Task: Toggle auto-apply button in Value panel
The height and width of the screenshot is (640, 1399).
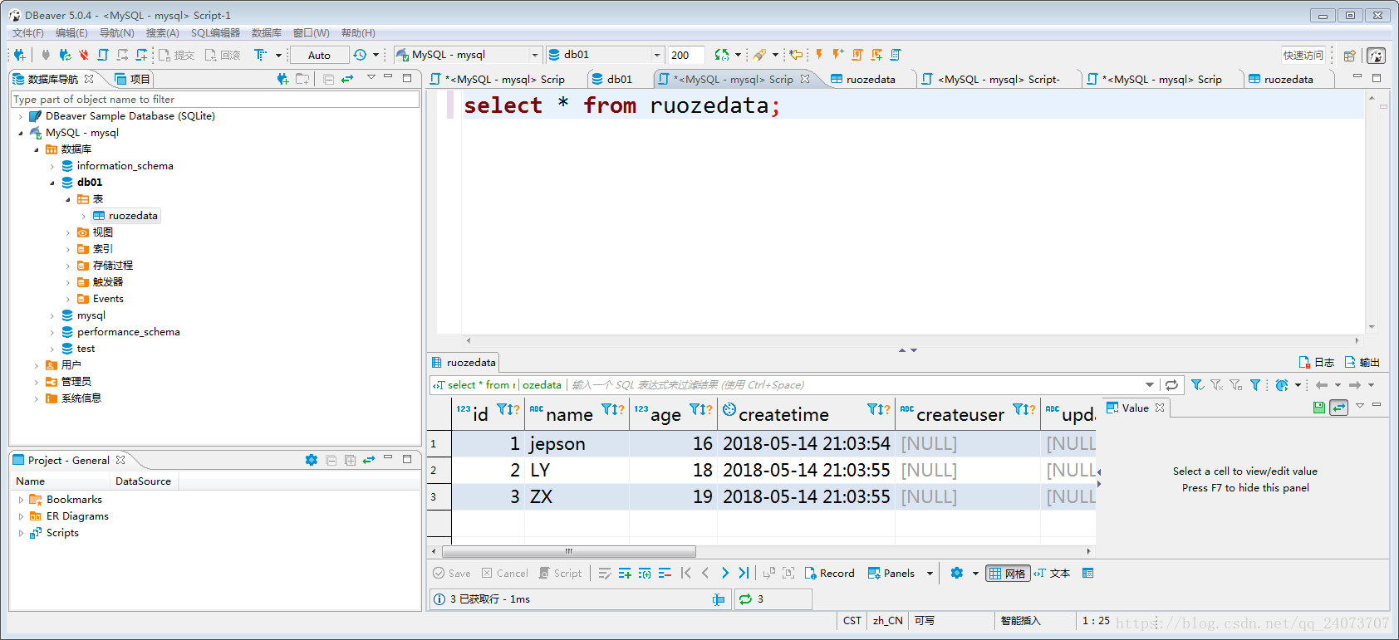Action: click(1338, 408)
